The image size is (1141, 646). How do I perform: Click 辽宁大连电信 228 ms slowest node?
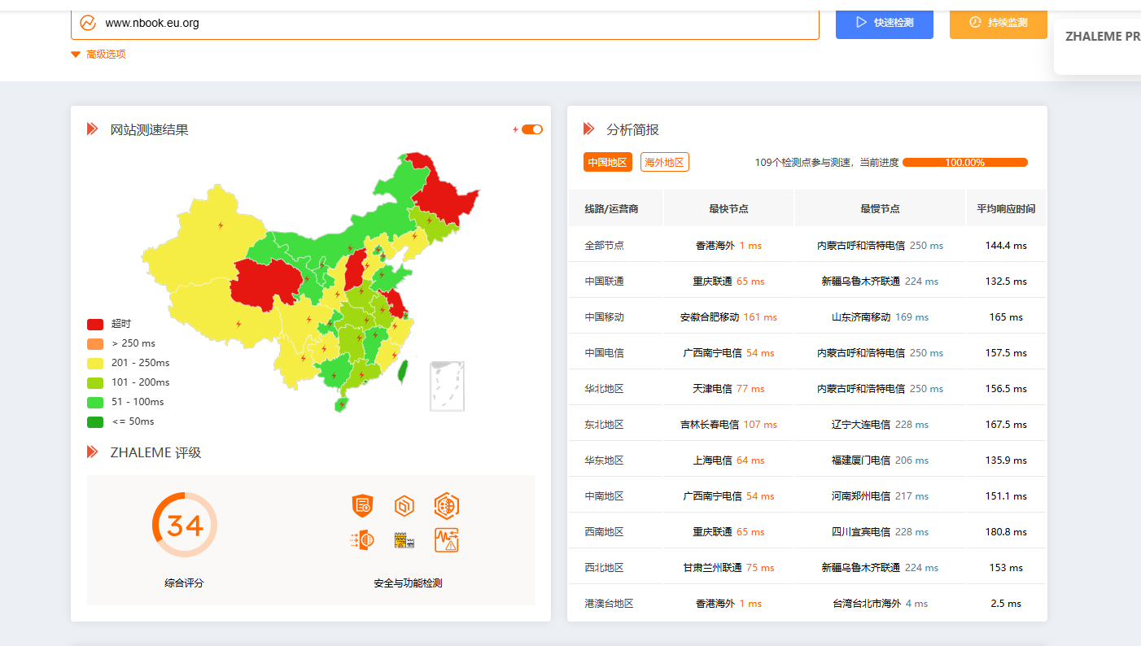tap(880, 425)
